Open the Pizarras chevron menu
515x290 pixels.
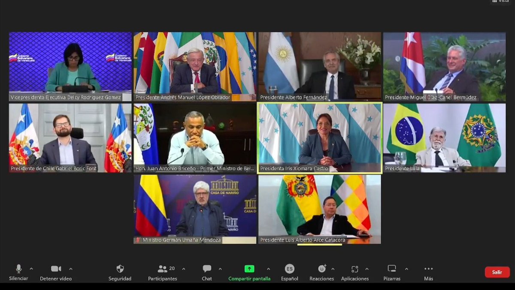pyautogui.click(x=406, y=269)
